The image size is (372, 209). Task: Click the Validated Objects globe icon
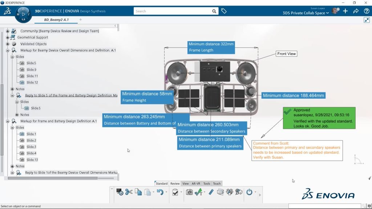coord(14,44)
